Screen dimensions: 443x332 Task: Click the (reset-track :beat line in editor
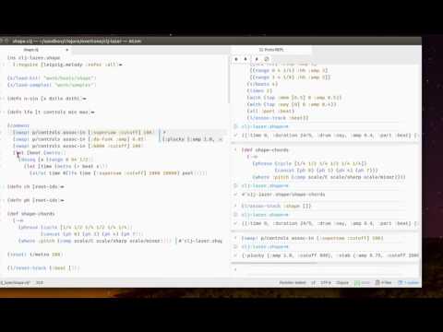click(x=43, y=268)
